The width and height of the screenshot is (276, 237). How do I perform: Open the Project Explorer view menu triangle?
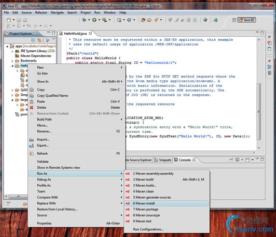pyautogui.click(x=54, y=39)
